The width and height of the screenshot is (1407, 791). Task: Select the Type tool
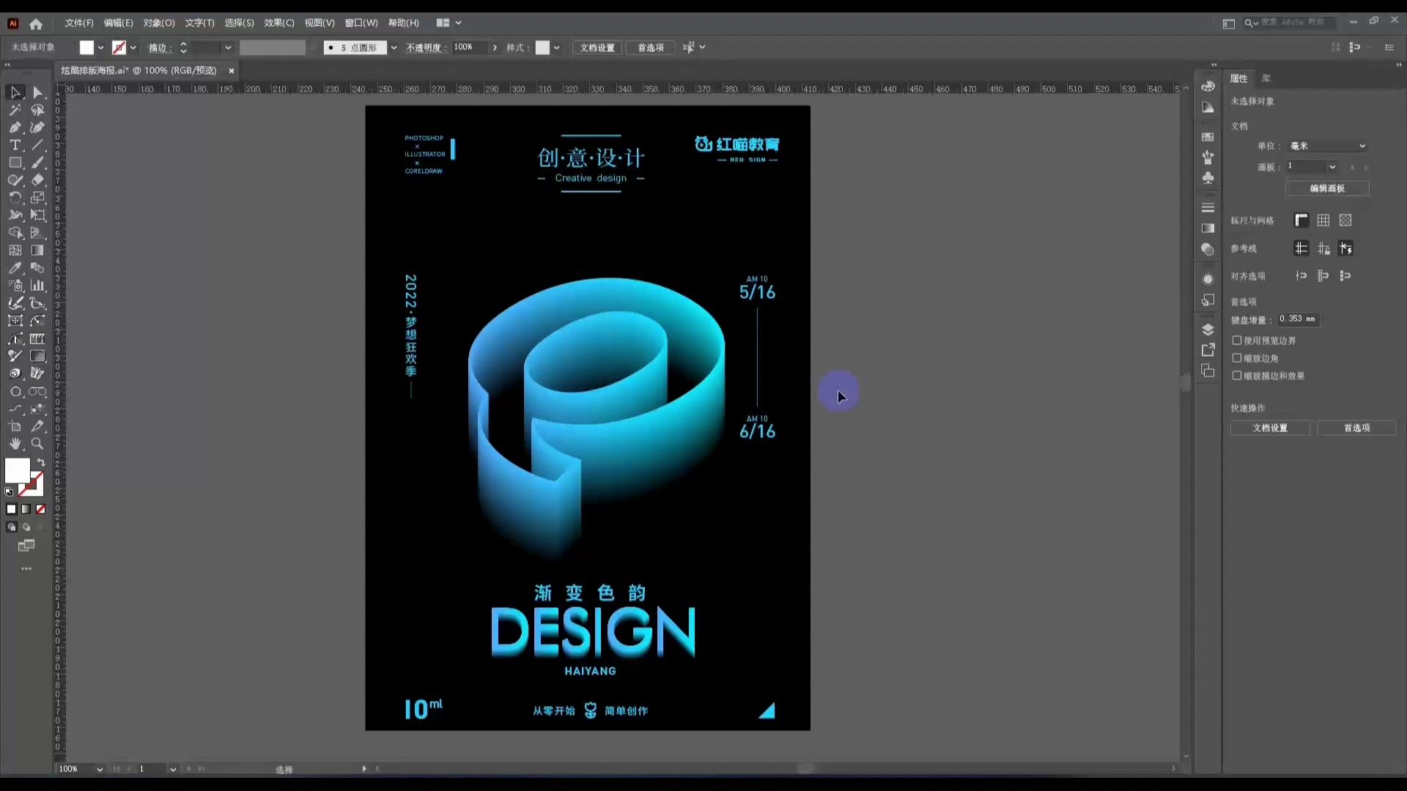[x=15, y=145]
